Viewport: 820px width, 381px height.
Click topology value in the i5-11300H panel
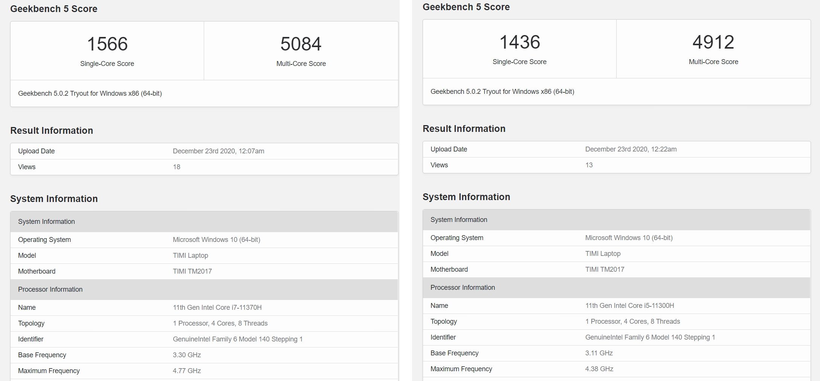[x=633, y=321]
